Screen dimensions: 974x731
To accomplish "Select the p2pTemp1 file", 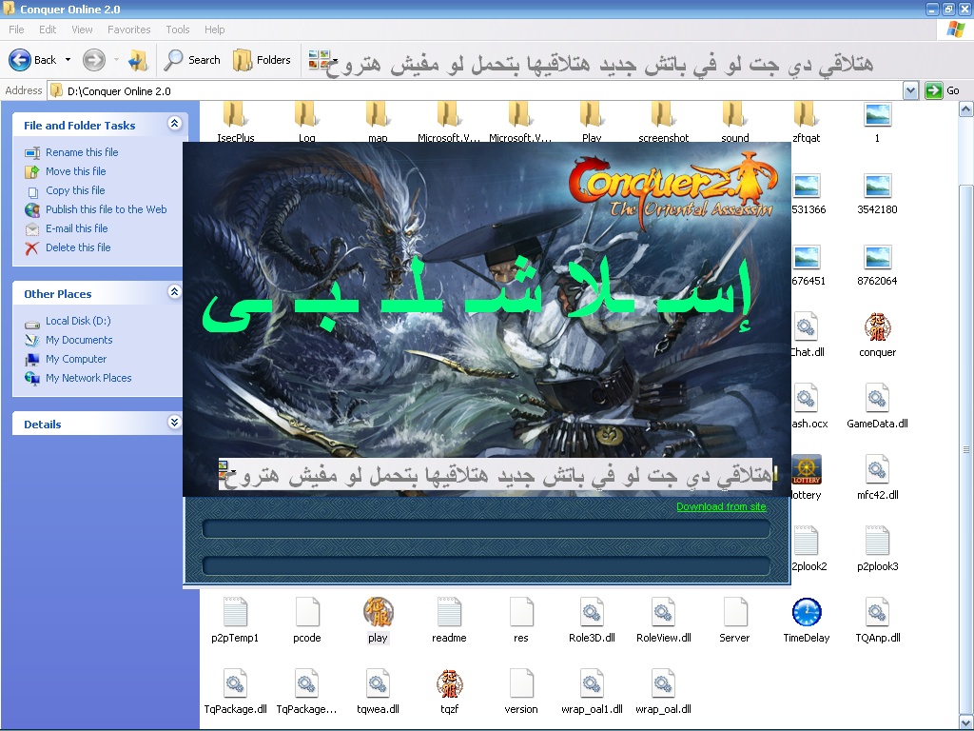I will tap(235, 621).
